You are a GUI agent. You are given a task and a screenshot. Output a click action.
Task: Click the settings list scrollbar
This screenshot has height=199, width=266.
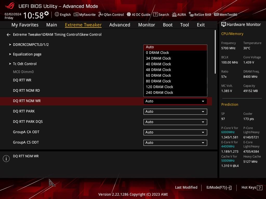pos(215,52)
